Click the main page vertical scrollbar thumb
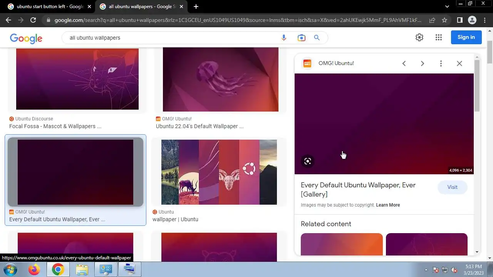Image resolution: width=493 pixels, height=277 pixels. point(490,52)
